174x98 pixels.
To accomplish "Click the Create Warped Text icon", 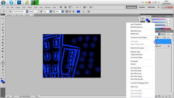I will (83, 11).
